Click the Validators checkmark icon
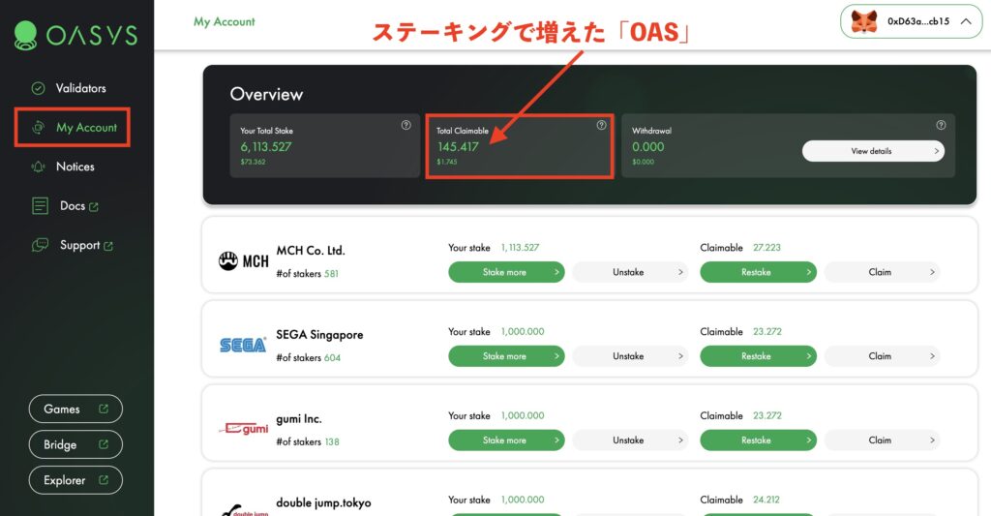Screen dimensions: 991x516 [x=38, y=88]
